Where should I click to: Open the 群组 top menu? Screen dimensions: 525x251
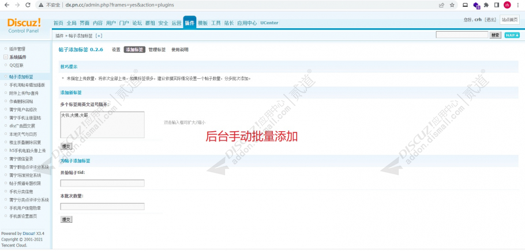(x=150, y=23)
